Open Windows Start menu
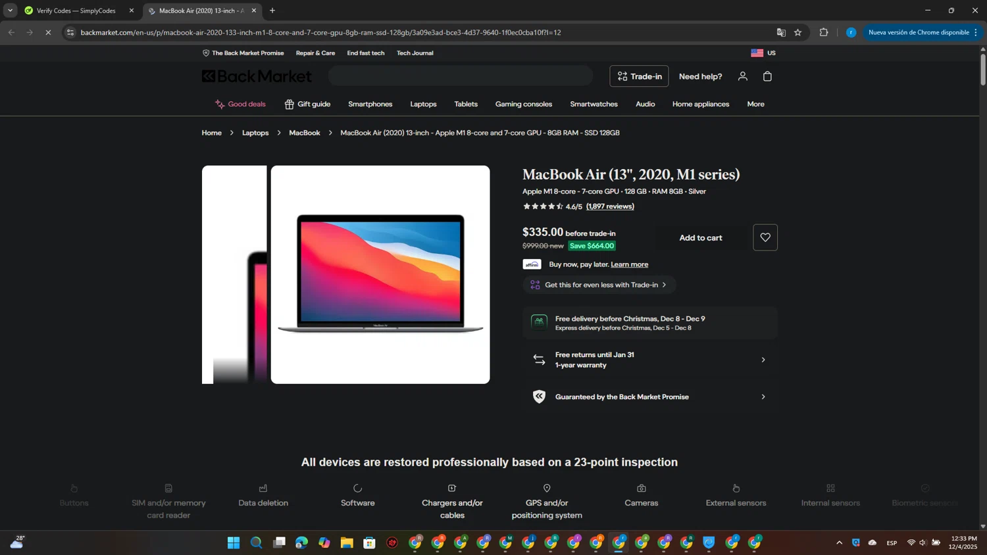987x555 pixels. (x=234, y=543)
